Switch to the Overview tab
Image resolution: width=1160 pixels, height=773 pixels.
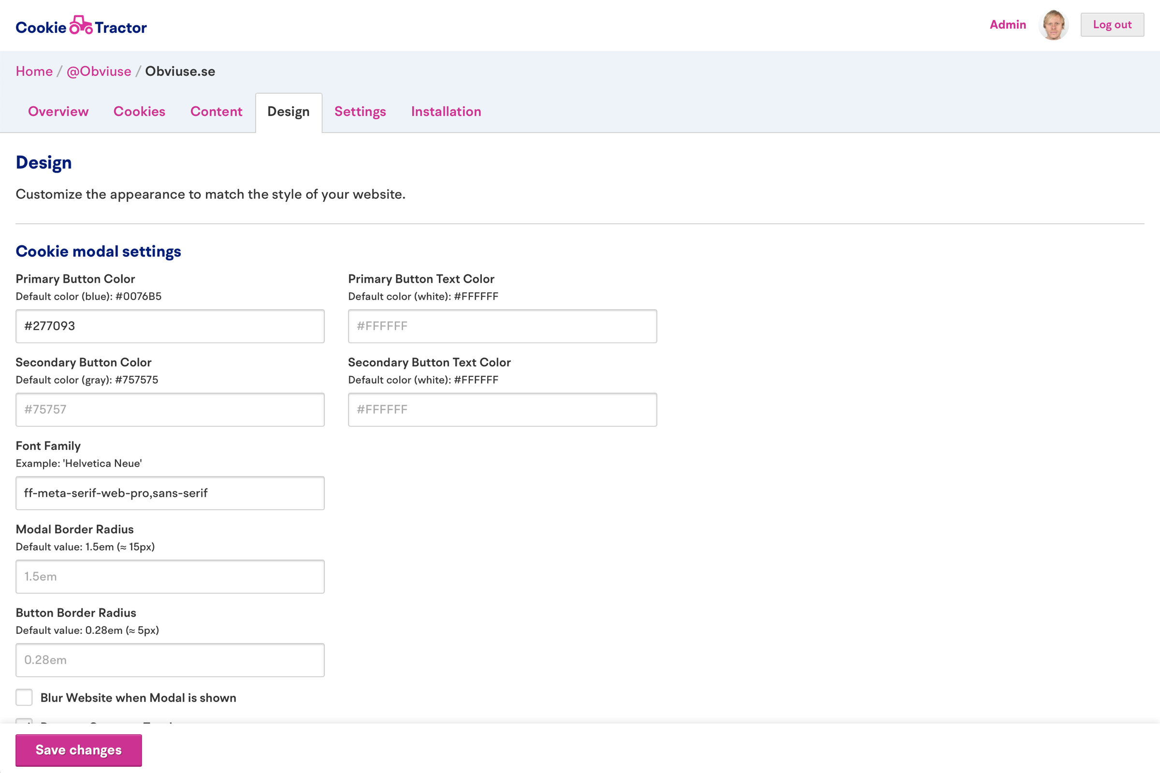click(58, 112)
